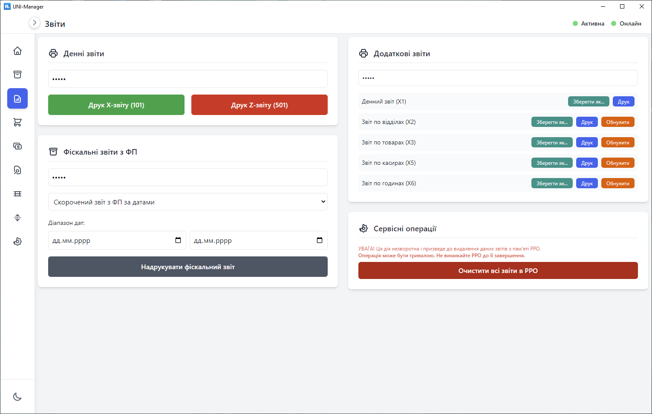Screen dimensions: 652x414
Task: Click the Сервісні операції heading
Action: [405, 229]
